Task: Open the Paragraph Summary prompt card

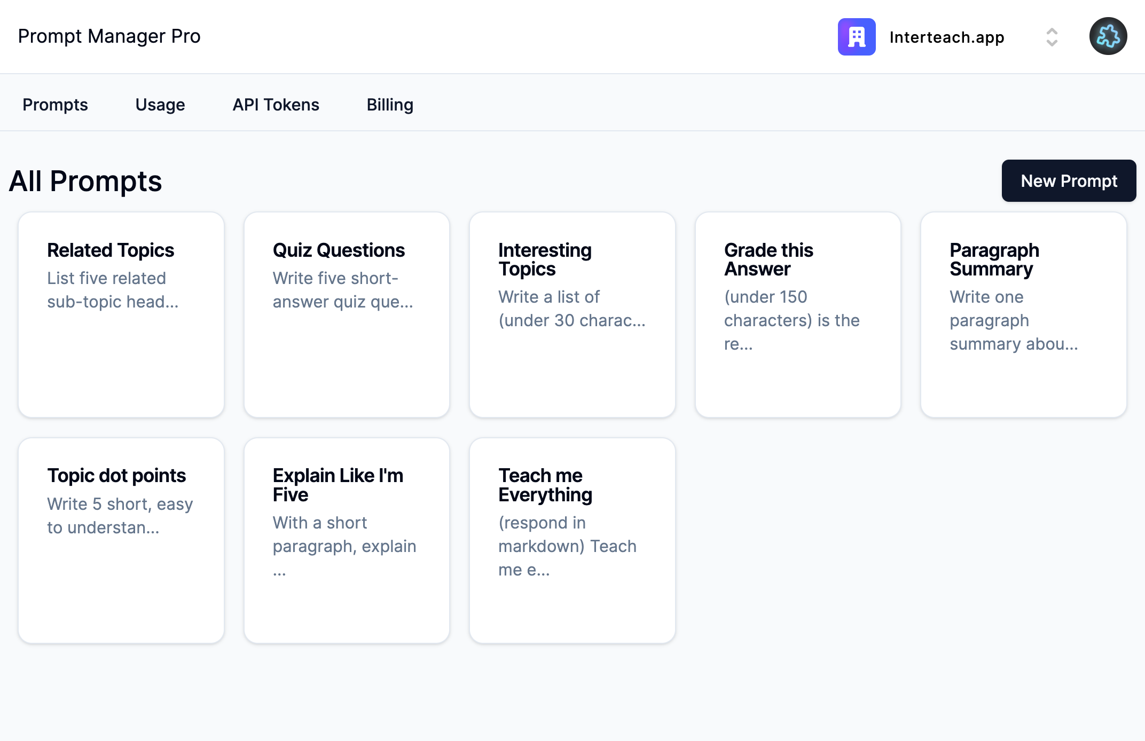Action: (x=1023, y=315)
